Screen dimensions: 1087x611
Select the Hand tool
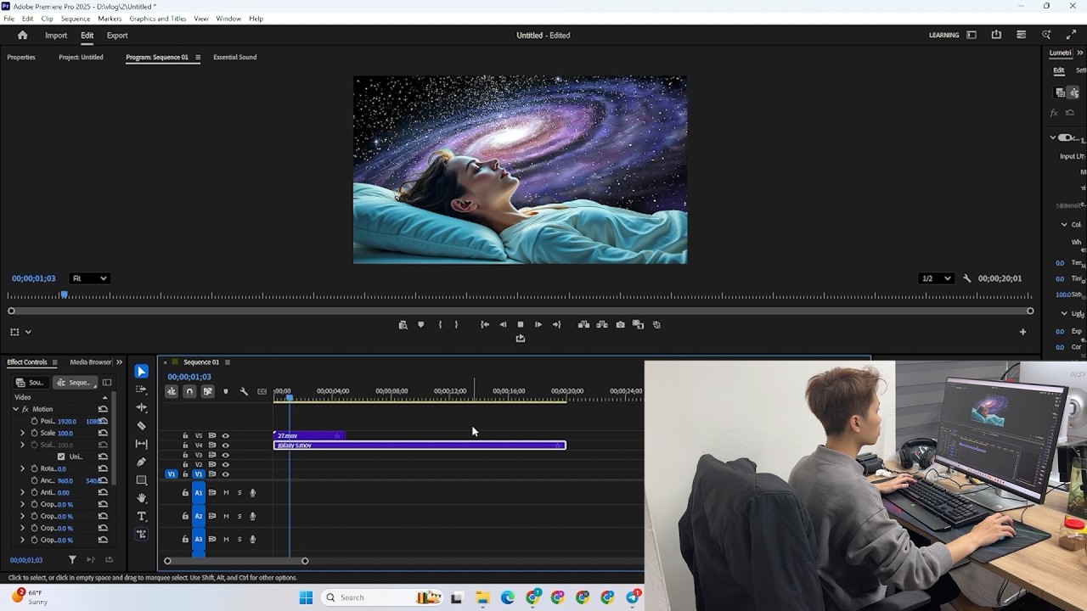click(142, 498)
